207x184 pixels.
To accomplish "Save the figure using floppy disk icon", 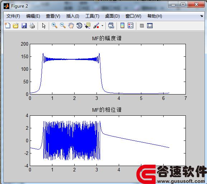I will tap(24, 26).
